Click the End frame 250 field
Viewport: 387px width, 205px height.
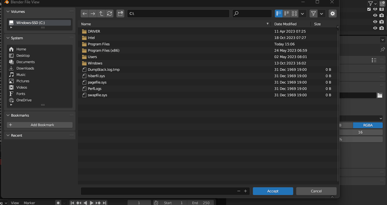coord(200,203)
